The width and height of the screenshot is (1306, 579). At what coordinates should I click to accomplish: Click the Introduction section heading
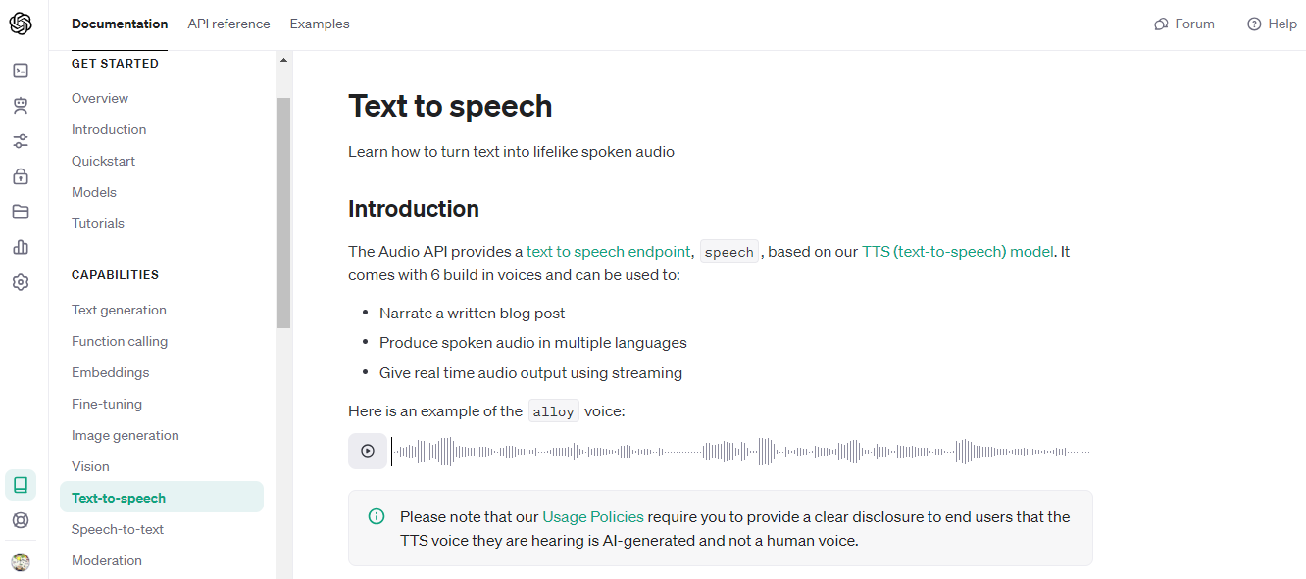[x=414, y=209]
